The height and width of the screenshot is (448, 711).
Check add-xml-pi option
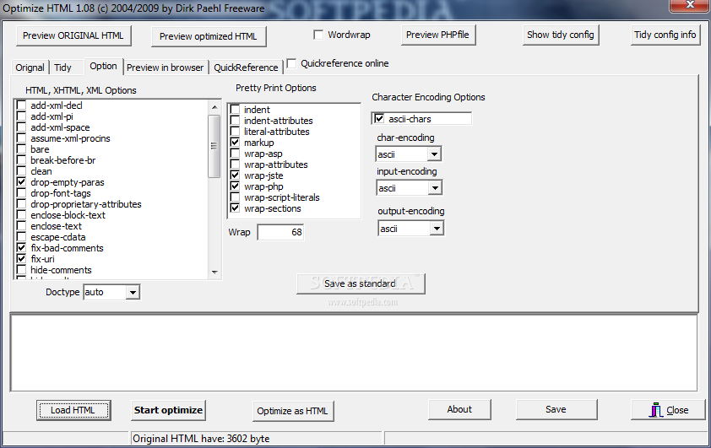(21, 116)
